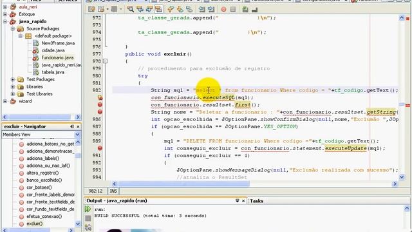Viewport: 412px width, 232px height.
Task: Select altera_registro() in Navigator
Action: [x=42, y=173]
